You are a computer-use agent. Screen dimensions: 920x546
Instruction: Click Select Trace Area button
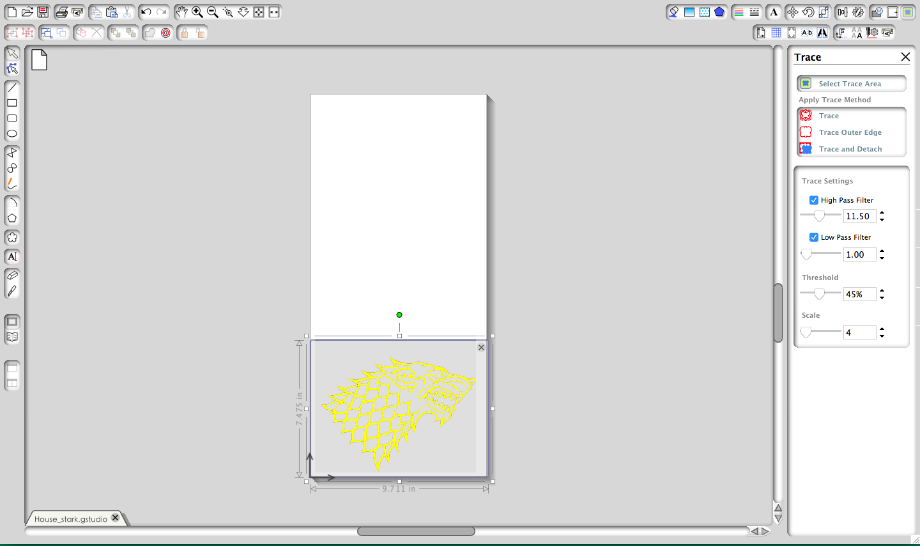852,84
